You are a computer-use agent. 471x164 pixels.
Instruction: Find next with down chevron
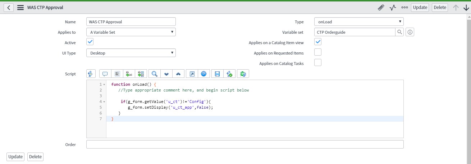click(166, 74)
